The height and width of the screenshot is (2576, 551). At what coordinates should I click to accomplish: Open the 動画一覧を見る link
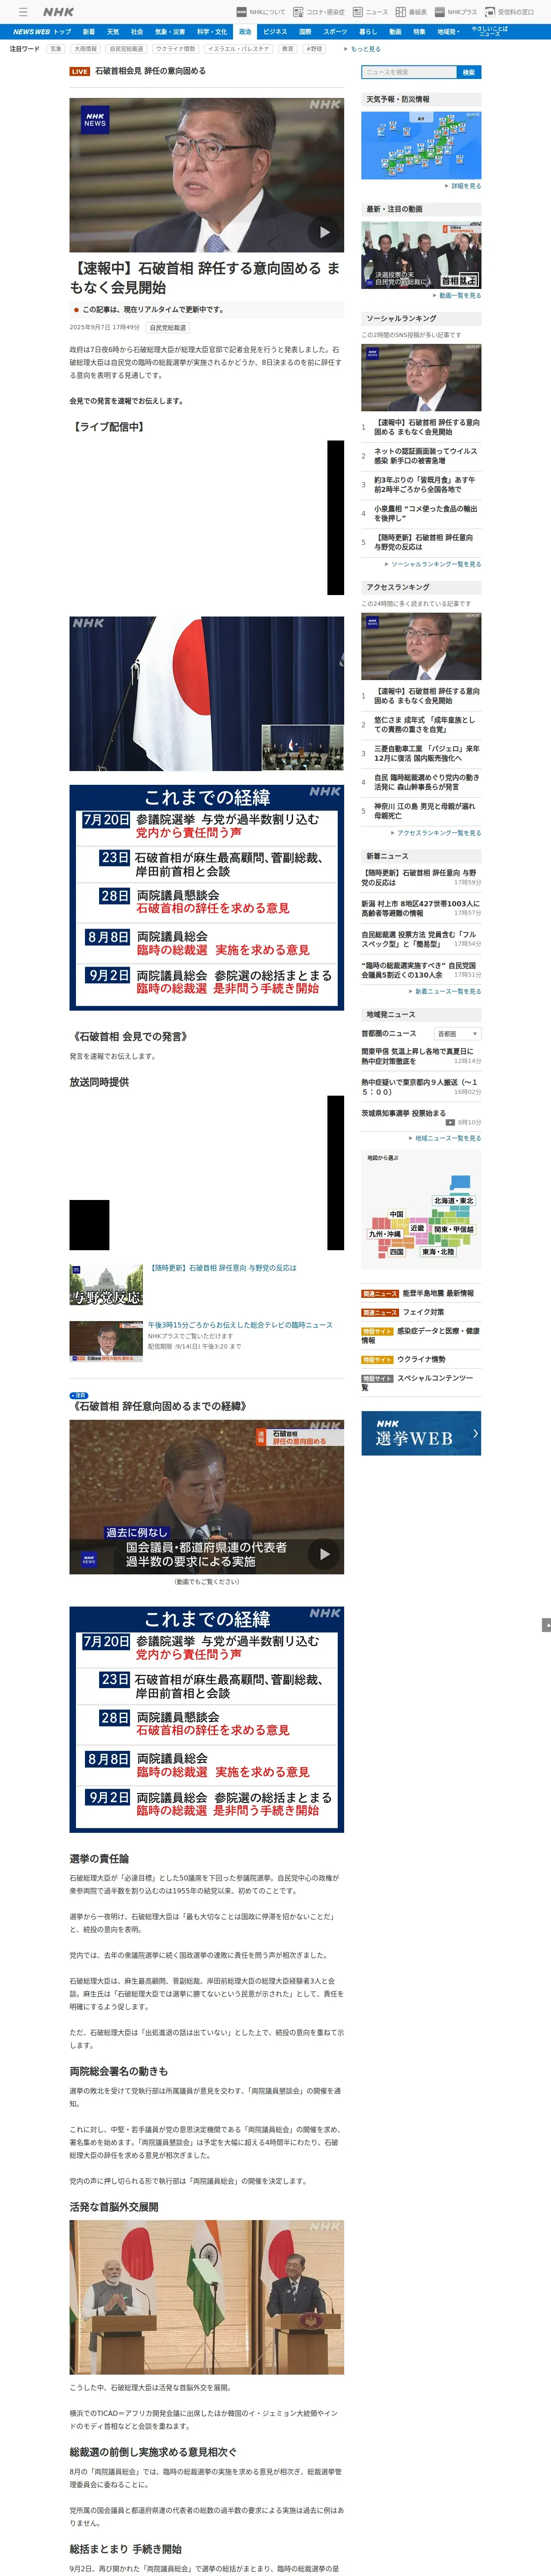pos(458,295)
